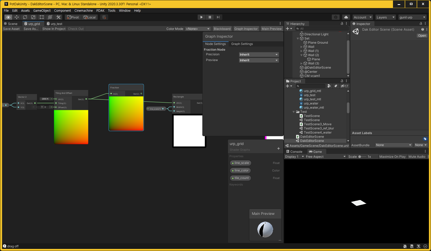Click Show In Project button

54,29
